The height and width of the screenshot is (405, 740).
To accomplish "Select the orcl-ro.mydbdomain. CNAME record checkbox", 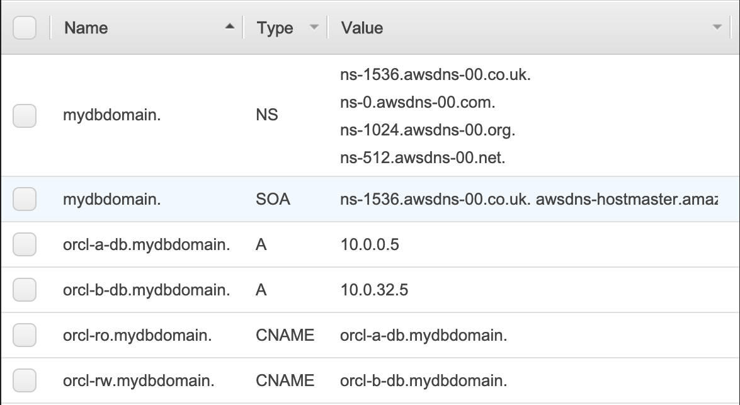I will point(24,335).
